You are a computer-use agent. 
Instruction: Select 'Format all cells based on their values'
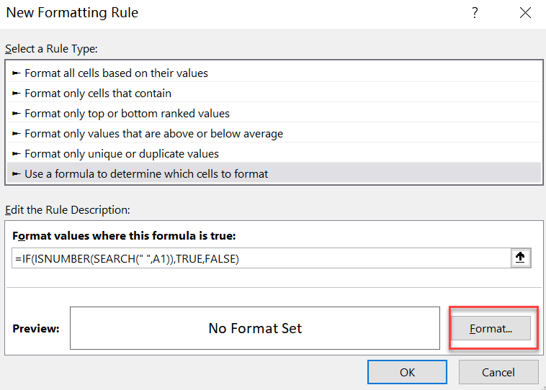pyautogui.click(x=274, y=73)
